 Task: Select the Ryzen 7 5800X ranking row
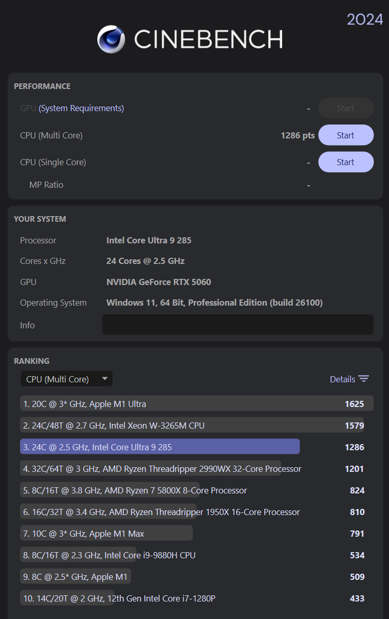135,490
